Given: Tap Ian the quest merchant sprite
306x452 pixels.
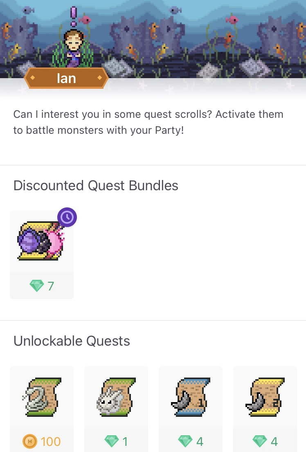Looking at the screenshot, I should [x=74, y=48].
